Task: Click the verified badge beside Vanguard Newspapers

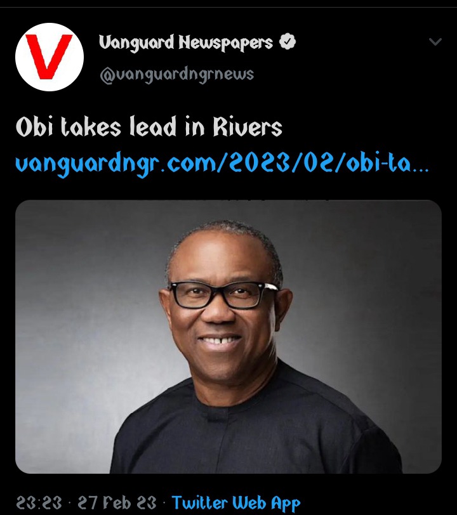Action: pos(288,41)
